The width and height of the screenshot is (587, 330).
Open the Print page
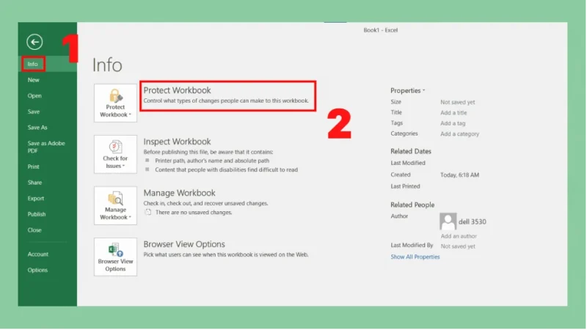(34, 166)
